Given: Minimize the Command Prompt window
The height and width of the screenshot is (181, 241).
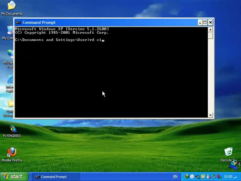Looking at the screenshot, I should tap(200, 22).
